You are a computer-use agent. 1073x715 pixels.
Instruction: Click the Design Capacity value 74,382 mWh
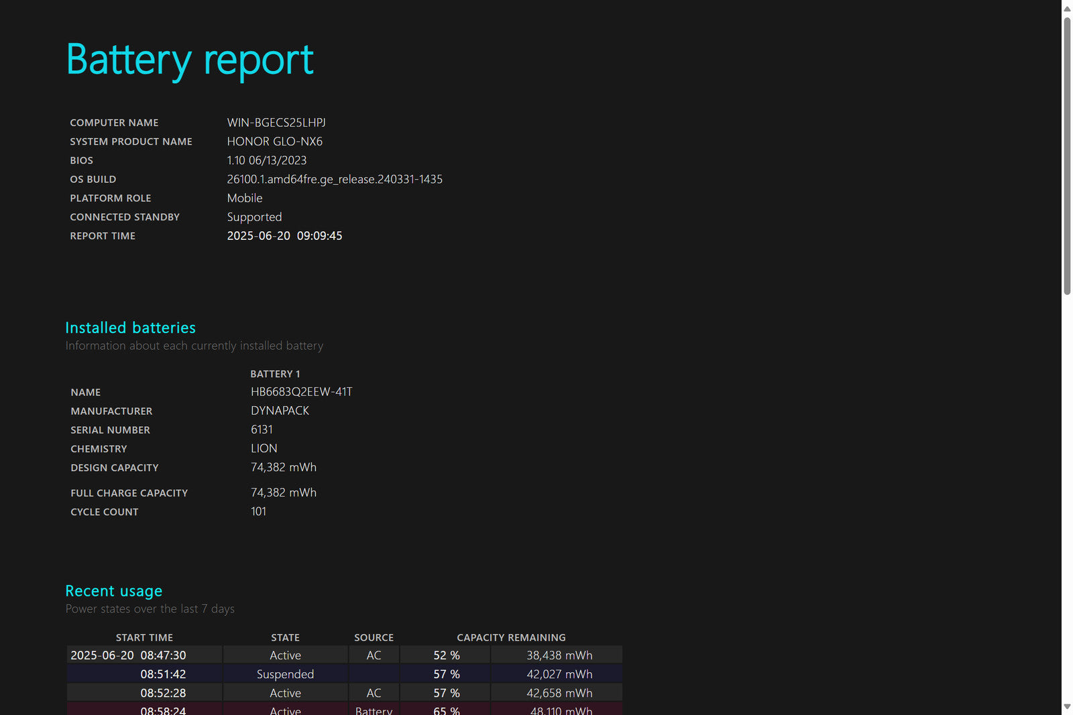point(284,467)
